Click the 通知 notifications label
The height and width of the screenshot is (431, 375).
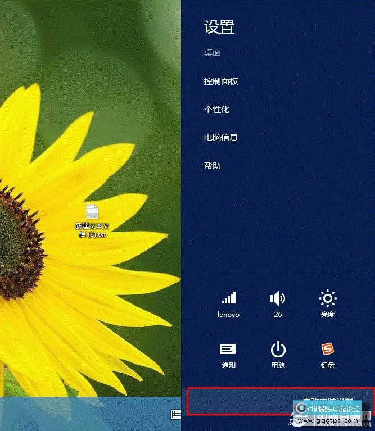coord(228,365)
